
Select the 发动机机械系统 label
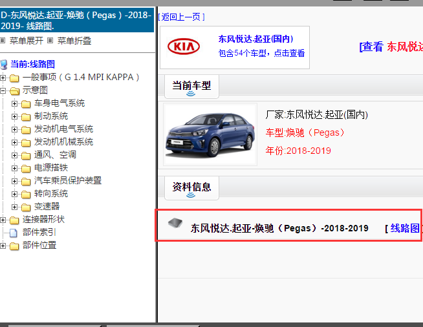click(63, 142)
